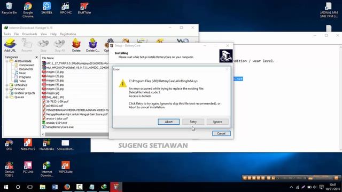Select the Programs category
This screenshot has width=342, height=192.
[x=25, y=77]
